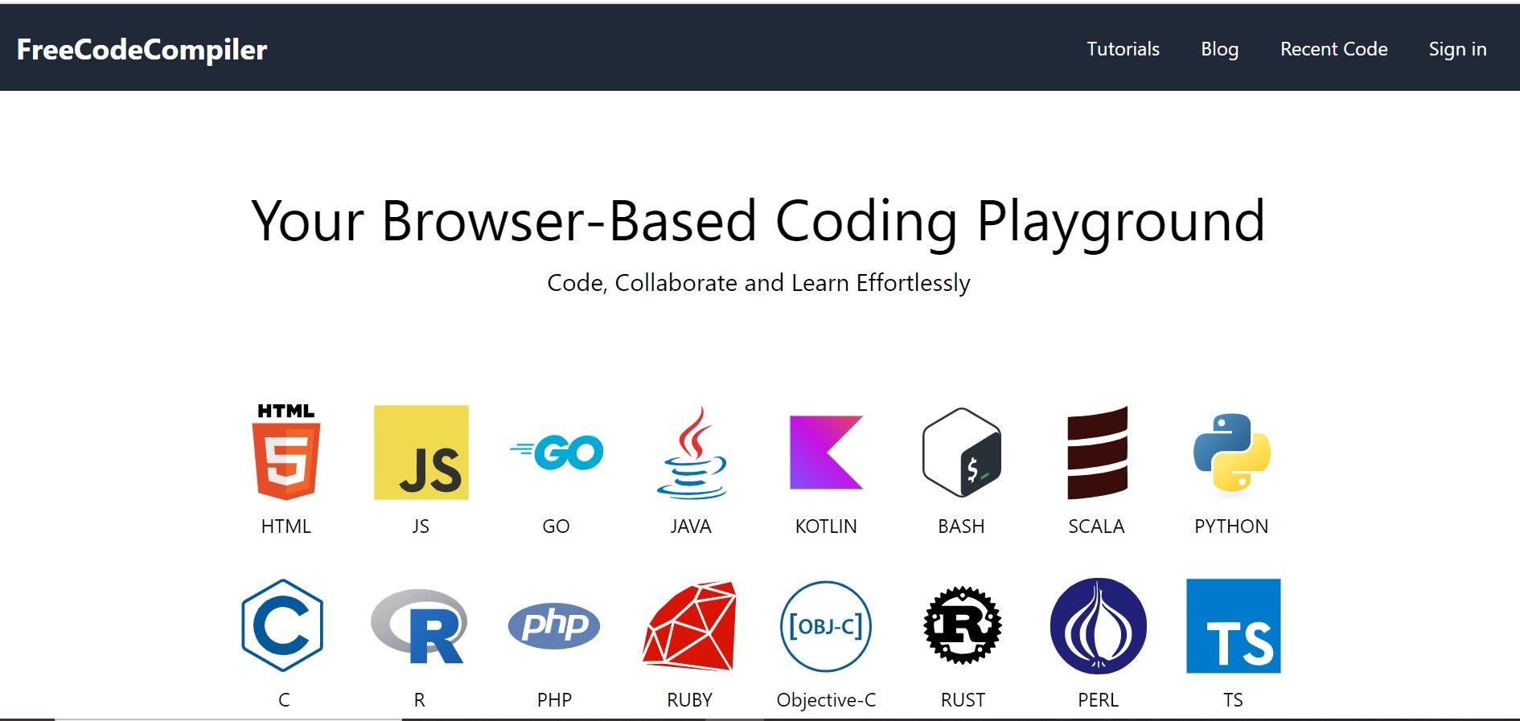This screenshot has width=1520, height=721.
Task: Open the Bash terminal hexagon icon
Action: [962, 452]
